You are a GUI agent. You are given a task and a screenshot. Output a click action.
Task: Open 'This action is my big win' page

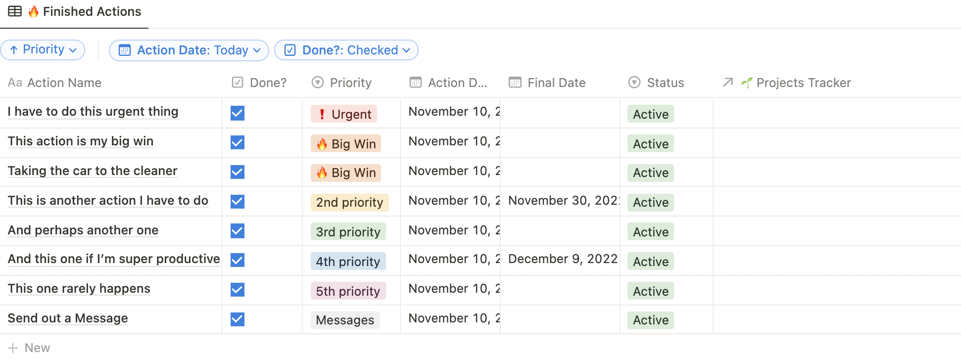point(81,141)
